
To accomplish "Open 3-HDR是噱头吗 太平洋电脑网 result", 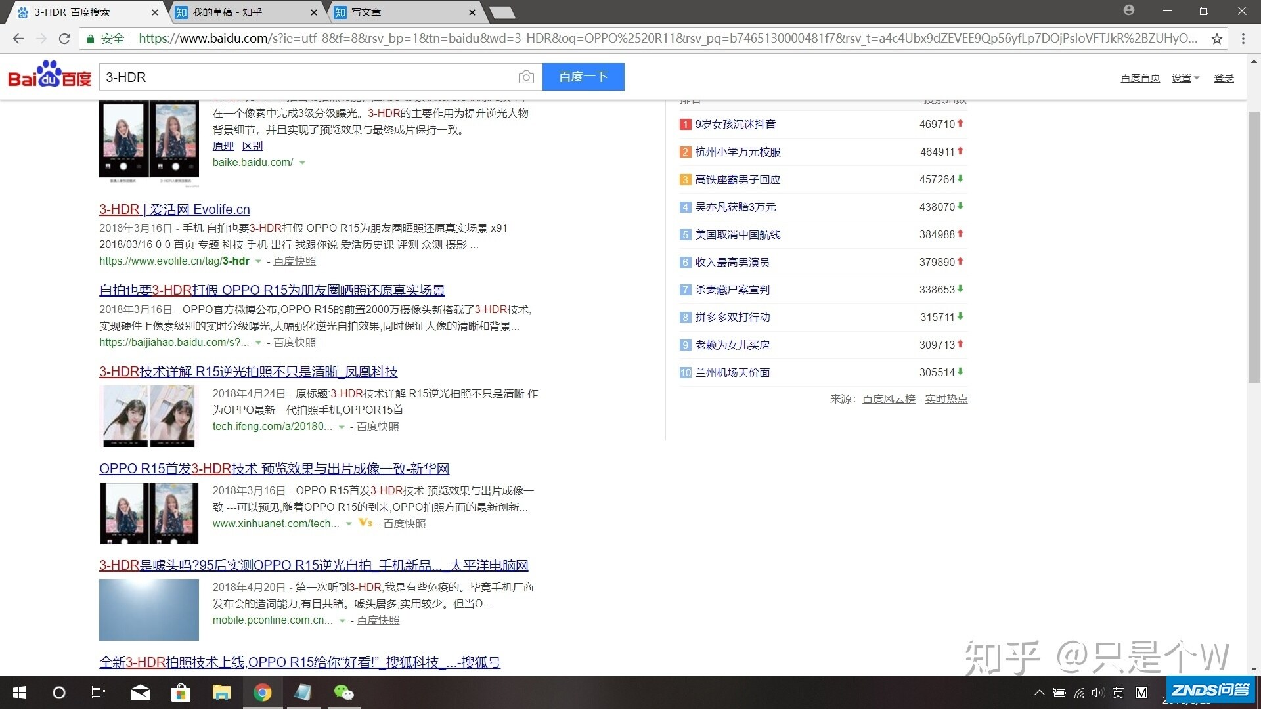I will click(314, 565).
